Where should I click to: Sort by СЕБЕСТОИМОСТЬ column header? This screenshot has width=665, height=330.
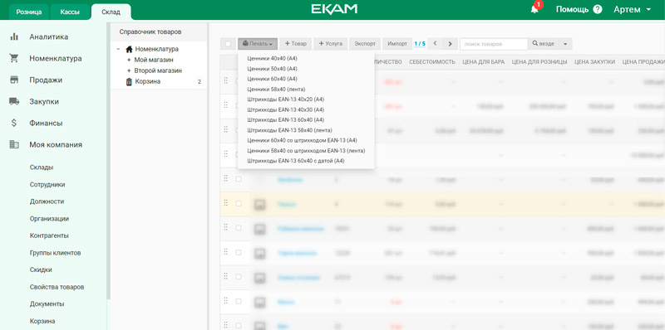tap(432, 61)
